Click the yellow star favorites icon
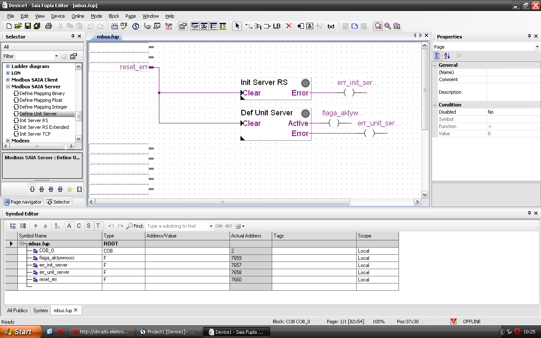Screen dimensions: 541x338 70,189
